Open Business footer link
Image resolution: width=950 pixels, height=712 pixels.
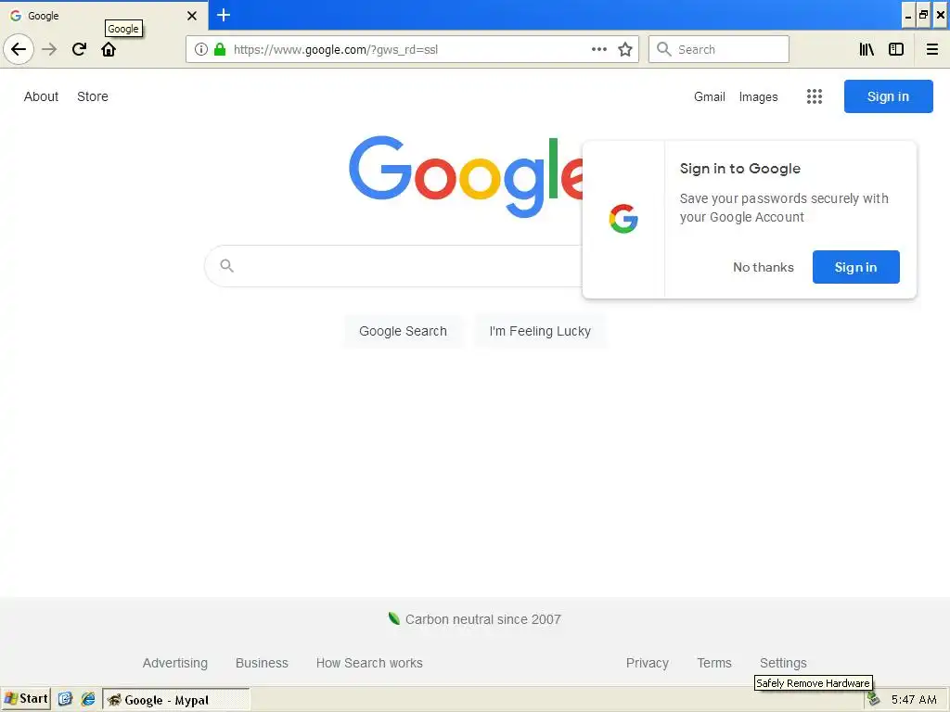coord(262,663)
